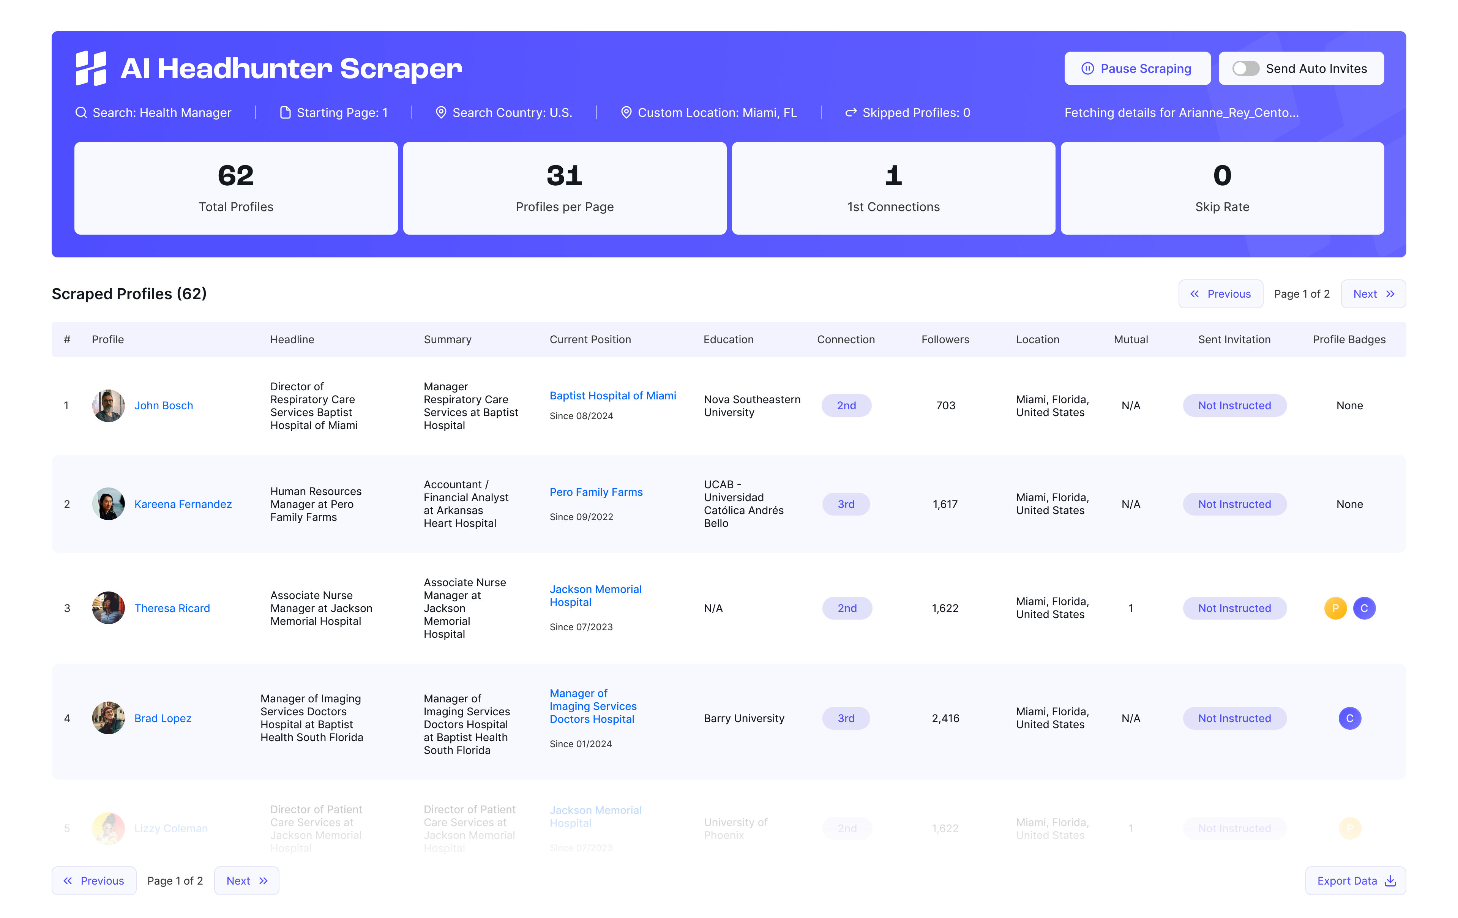Click the AI Headhunter Scraper logo icon
This screenshot has height=918, width=1458.
[x=91, y=68]
